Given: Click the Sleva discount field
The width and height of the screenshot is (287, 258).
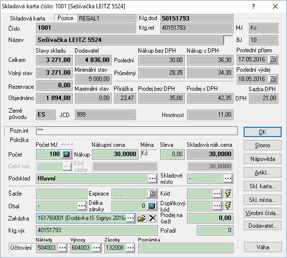Looking at the screenshot, I should tap(172, 154).
